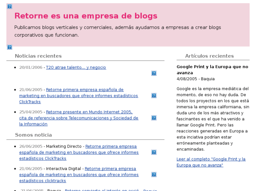Click the image placeholder beside Mundo Internet 2005 news

pos(154,118)
